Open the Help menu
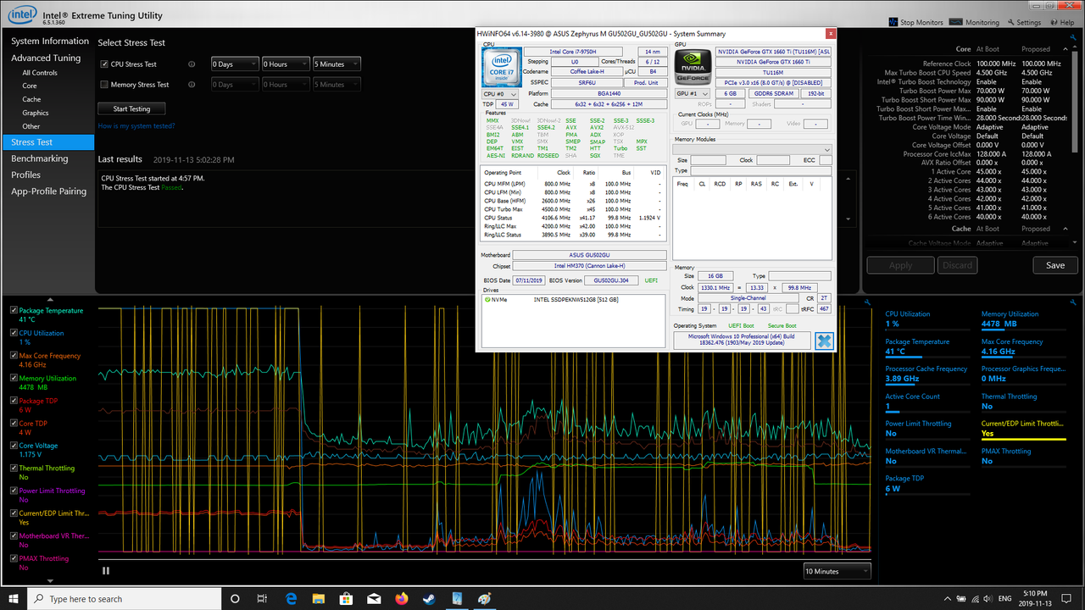 click(x=1062, y=23)
